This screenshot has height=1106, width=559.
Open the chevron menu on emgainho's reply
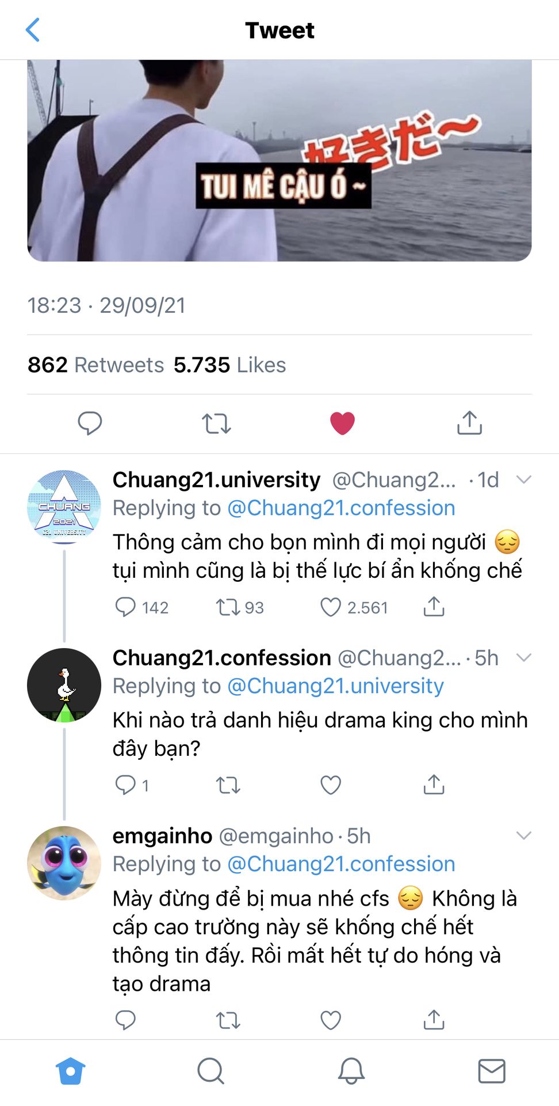coord(523,836)
